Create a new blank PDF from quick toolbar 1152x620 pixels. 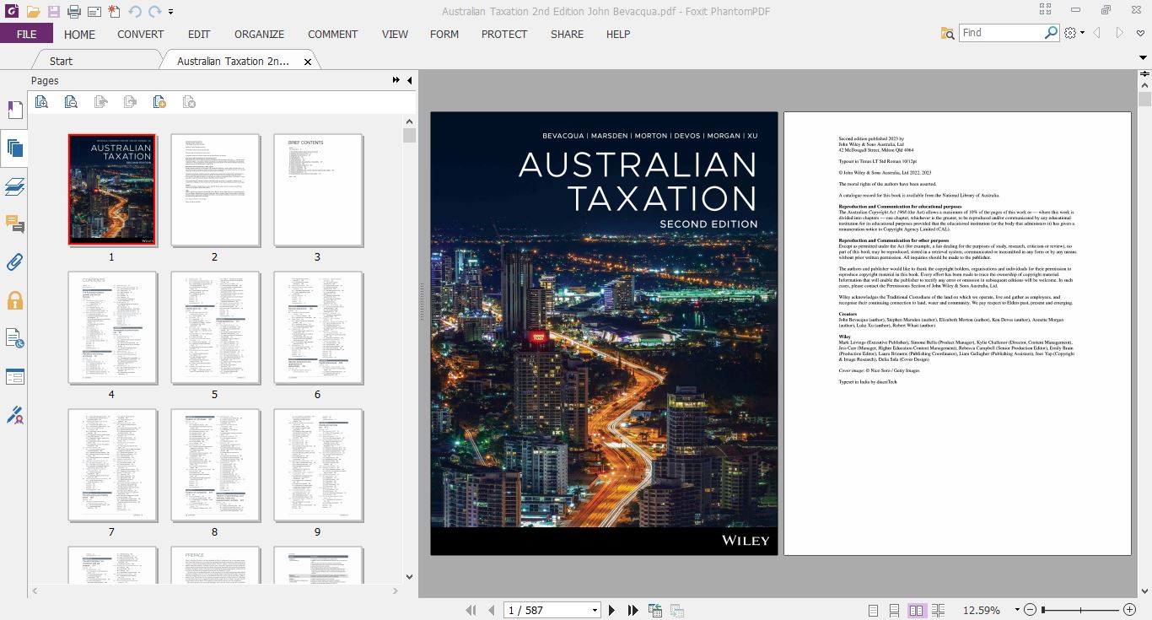click(x=114, y=12)
